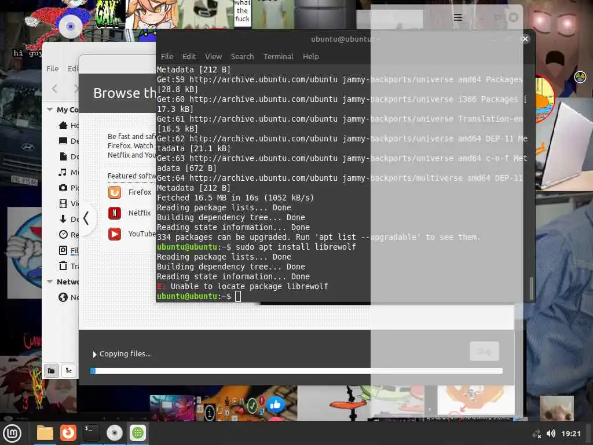Go to previous installer slide

[x=86, y=218]
